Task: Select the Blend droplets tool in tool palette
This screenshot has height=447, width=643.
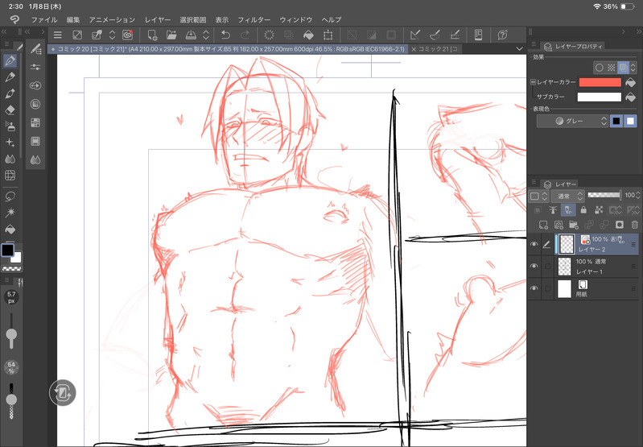Action: pos(10,159)
